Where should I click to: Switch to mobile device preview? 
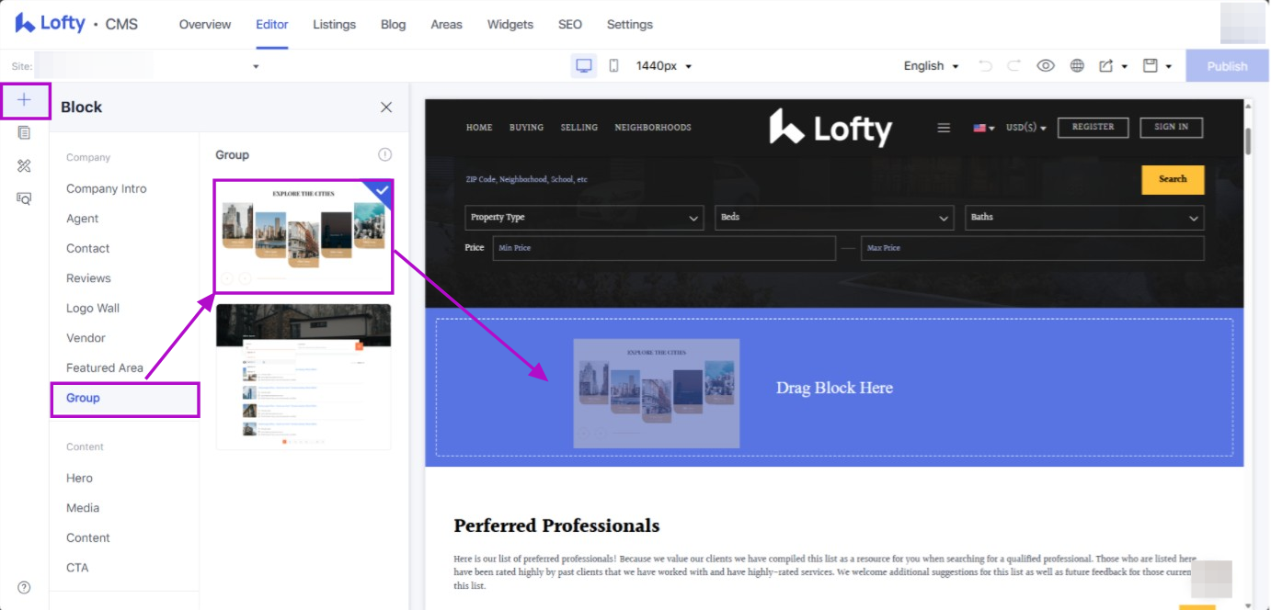pyautogui.click(x=613, y=66)
